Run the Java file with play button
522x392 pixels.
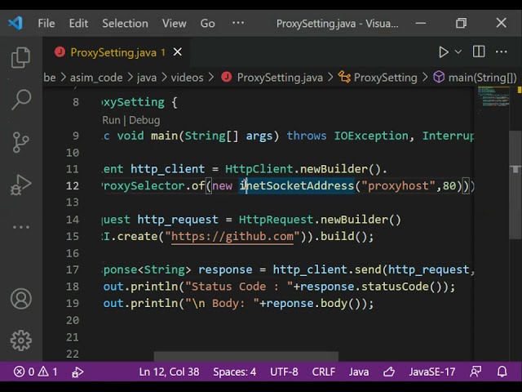pos(443,52)
